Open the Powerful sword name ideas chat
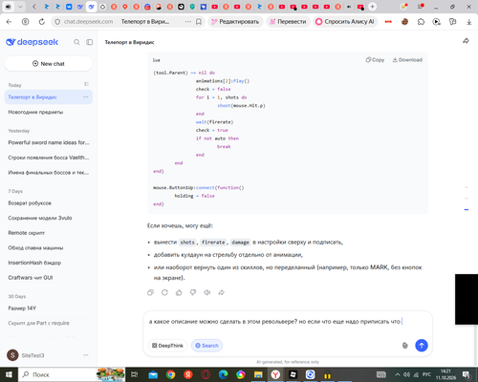 click(49, 142)
